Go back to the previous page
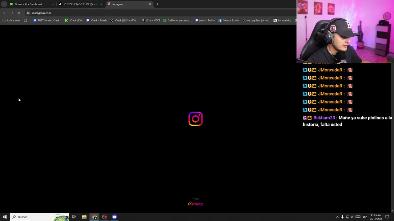The width and height of the screenshot is (394, 221). 5,13
